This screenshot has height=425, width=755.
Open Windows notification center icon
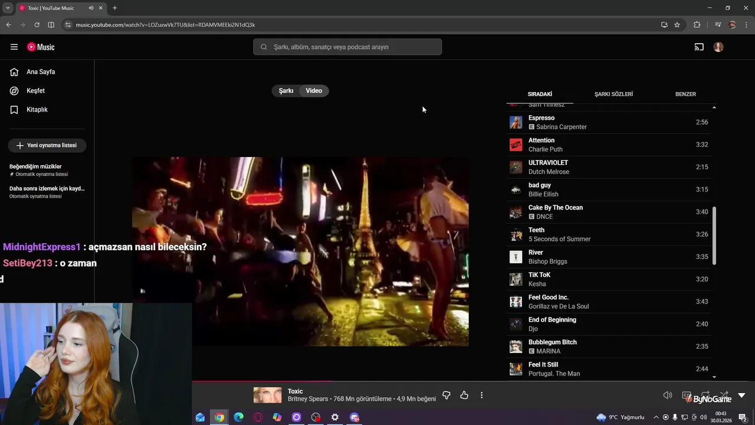(x=743, y=417)
